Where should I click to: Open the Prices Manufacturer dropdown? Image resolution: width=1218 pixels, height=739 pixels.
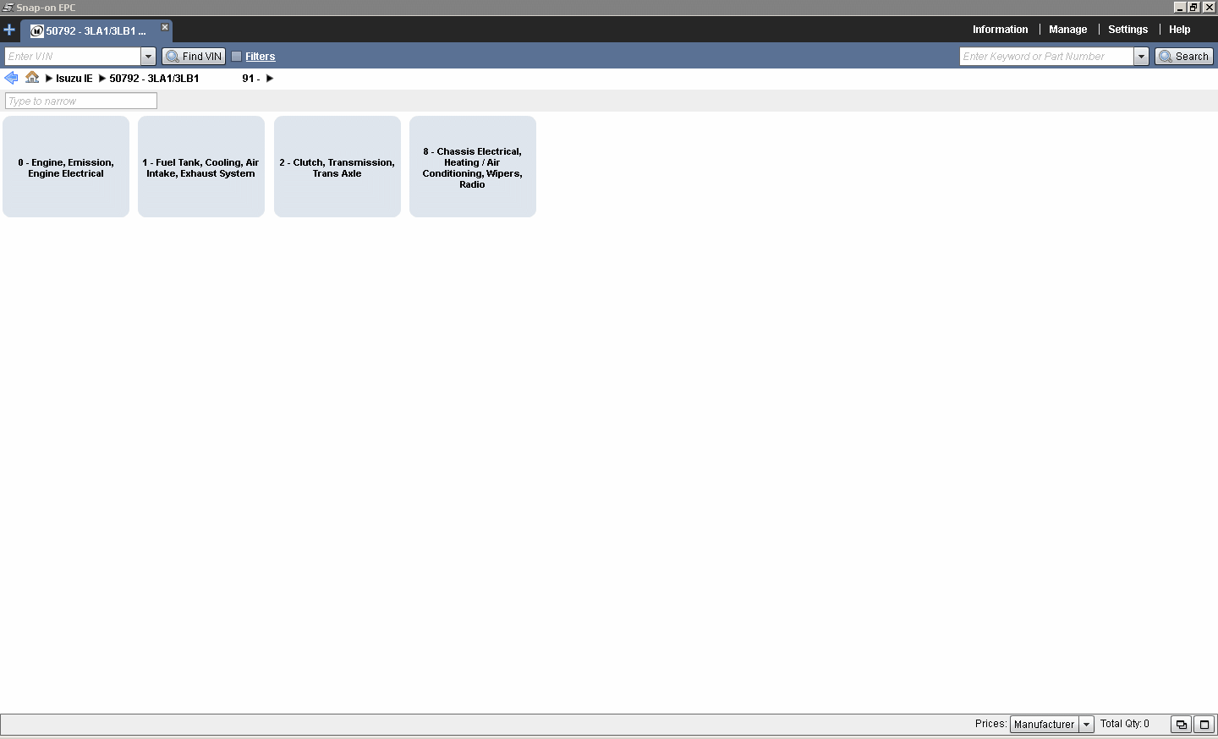[1086, 725]
